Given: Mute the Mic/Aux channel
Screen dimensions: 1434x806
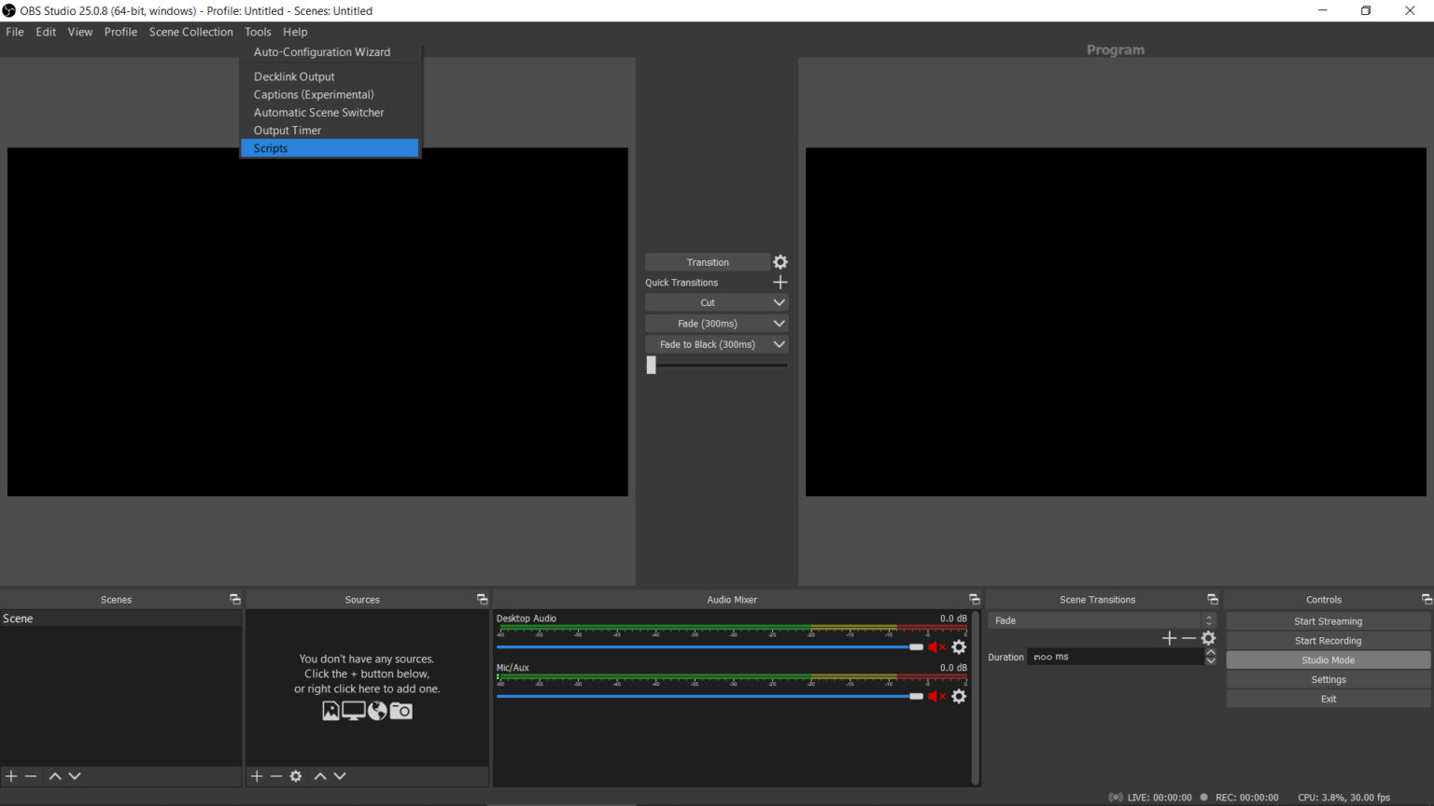Looking at the screenshot, I should pyautogui.click(x=938, y=696).
